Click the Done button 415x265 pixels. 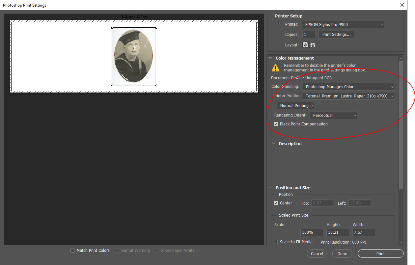(342, 254)
